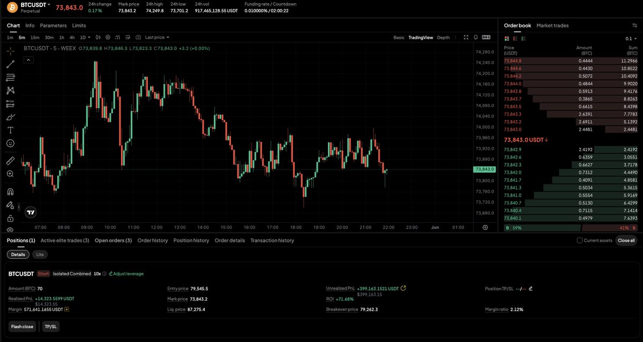Viewport: 643px width, 342px height.
Task: Select the crosshair cursor tool
Action: click(x=10, y=51)
